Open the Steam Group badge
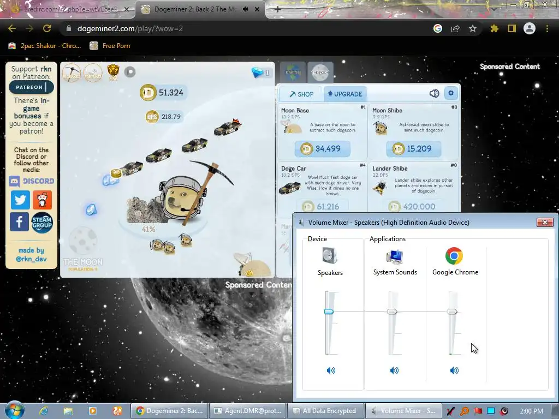559x419 pixels. (x=42, y=222)
